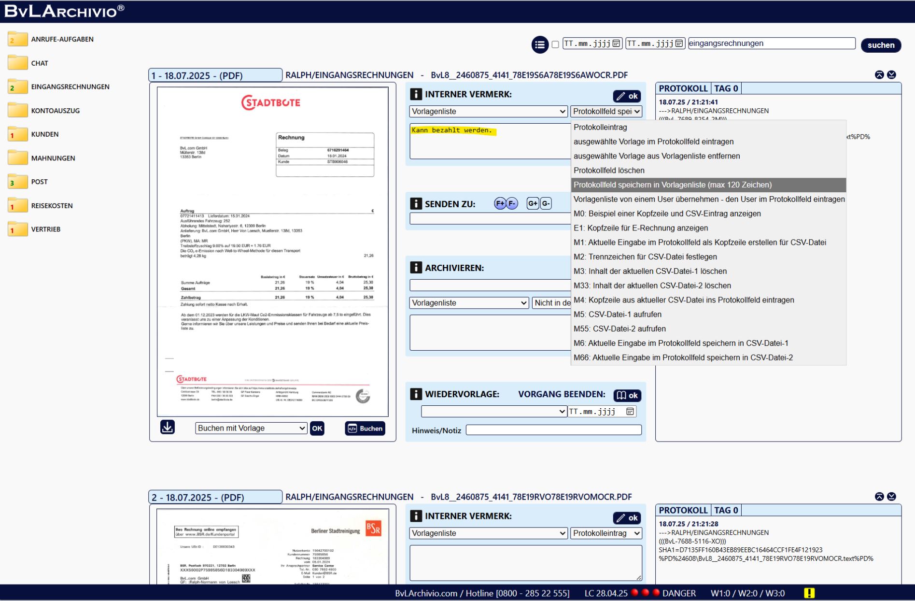Click the Hinweis/Notiz input field
This screenshot has width=915, height=601.
click(553, 430)
